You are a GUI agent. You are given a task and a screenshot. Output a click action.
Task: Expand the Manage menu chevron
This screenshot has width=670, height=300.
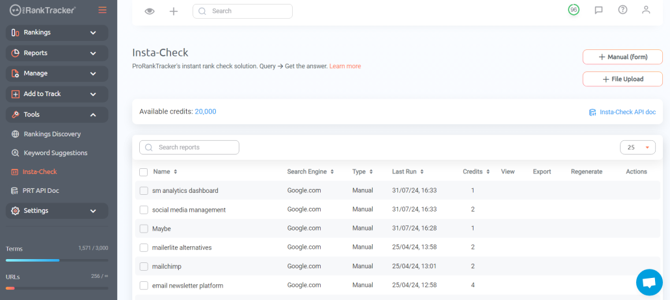click(93, 74)
